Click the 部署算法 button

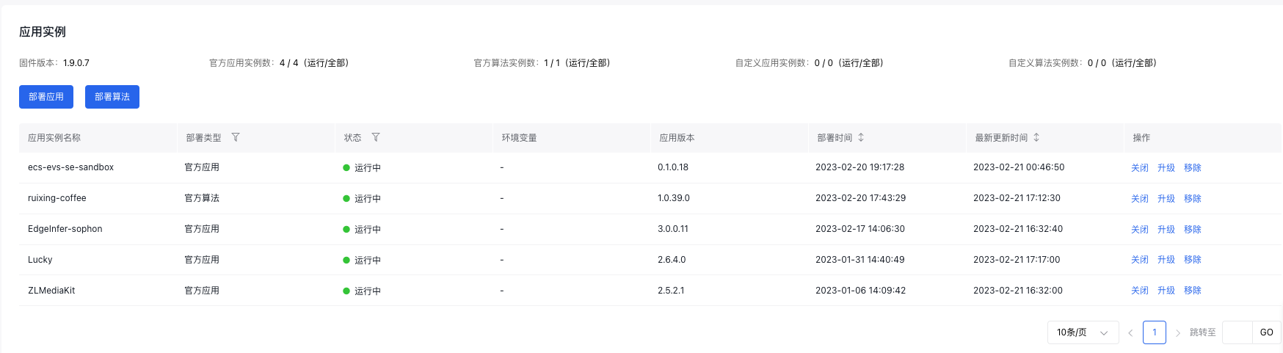[112, 97]
